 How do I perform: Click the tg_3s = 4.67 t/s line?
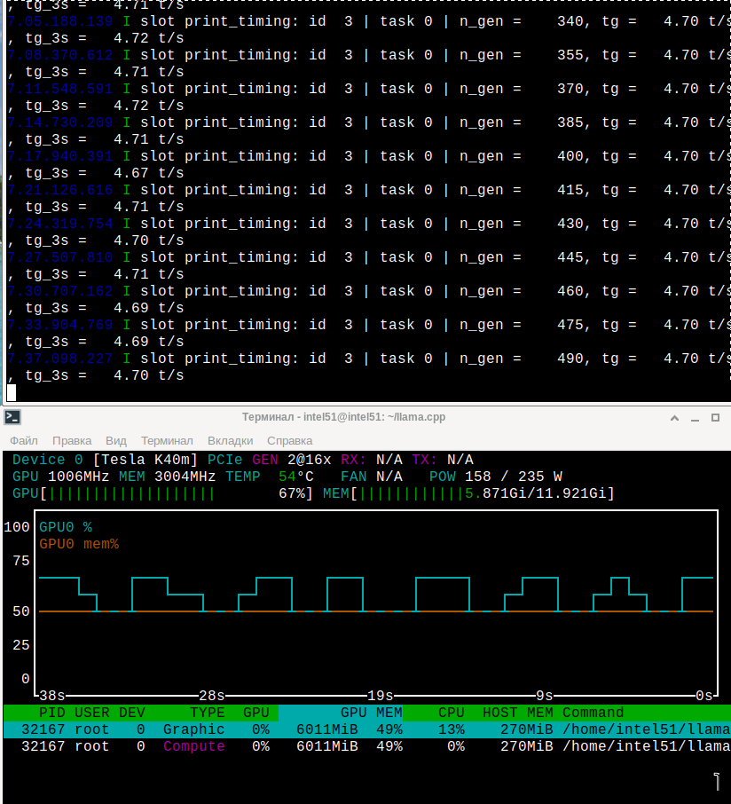96,173
